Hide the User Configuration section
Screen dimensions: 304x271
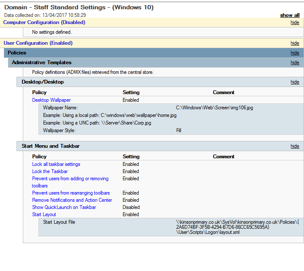click(x=295, y=43)
